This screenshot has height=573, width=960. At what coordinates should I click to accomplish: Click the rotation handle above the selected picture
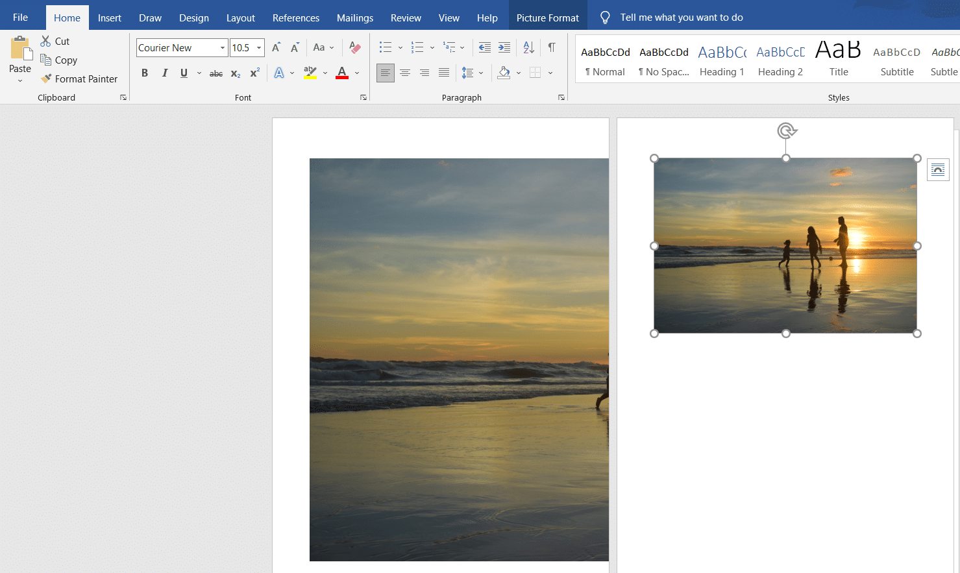786,131
